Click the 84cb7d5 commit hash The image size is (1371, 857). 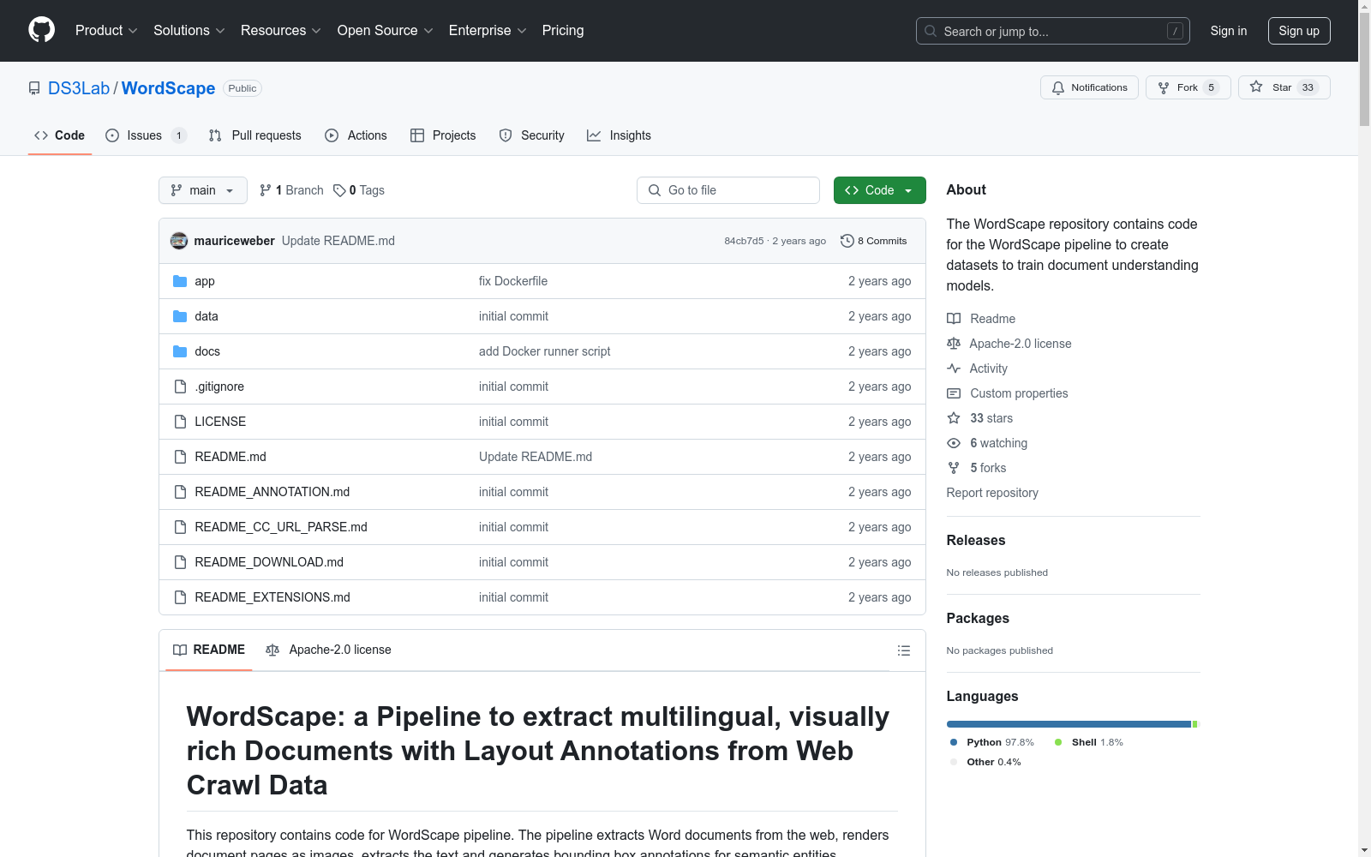coord(744,241)
